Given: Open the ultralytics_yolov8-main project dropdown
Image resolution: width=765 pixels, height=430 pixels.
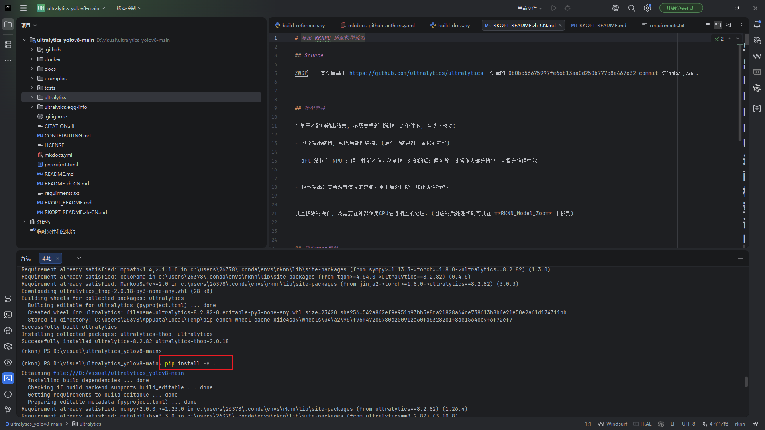Looking at the screenshot, I should [x=72, y=8].
